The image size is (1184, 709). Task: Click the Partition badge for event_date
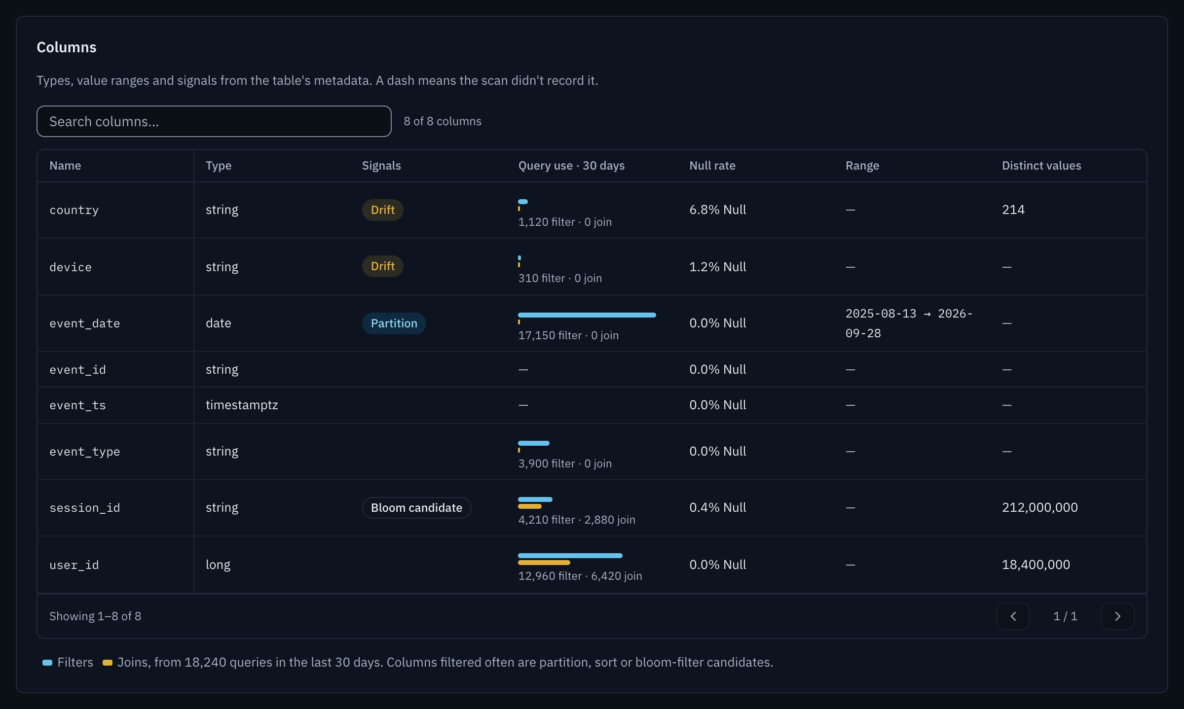[394, 323]
